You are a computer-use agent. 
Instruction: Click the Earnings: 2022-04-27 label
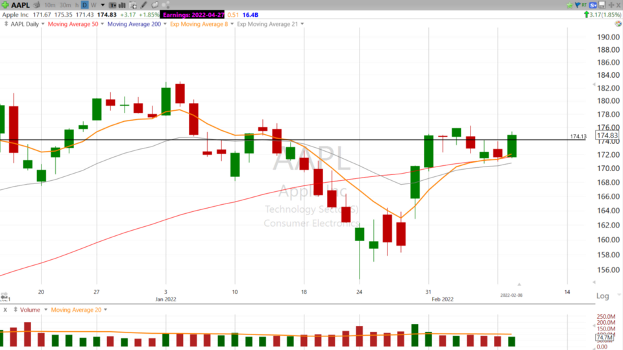click(193, 14)
